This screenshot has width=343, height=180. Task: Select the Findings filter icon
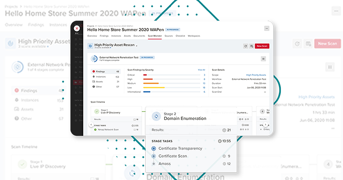click(x=93, y=71)
